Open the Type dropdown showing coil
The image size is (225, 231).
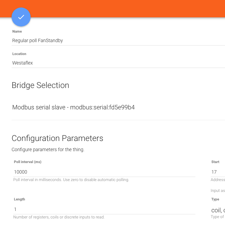tap(218, 210)
